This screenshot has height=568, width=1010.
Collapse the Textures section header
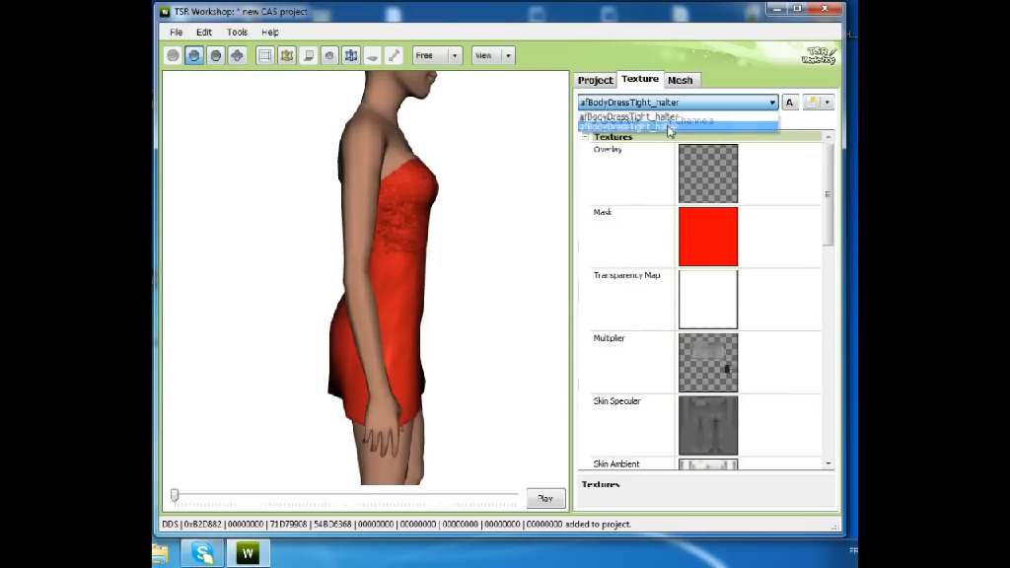(585, 137)
